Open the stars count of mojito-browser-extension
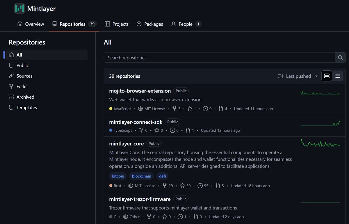 tap(192, 109)
